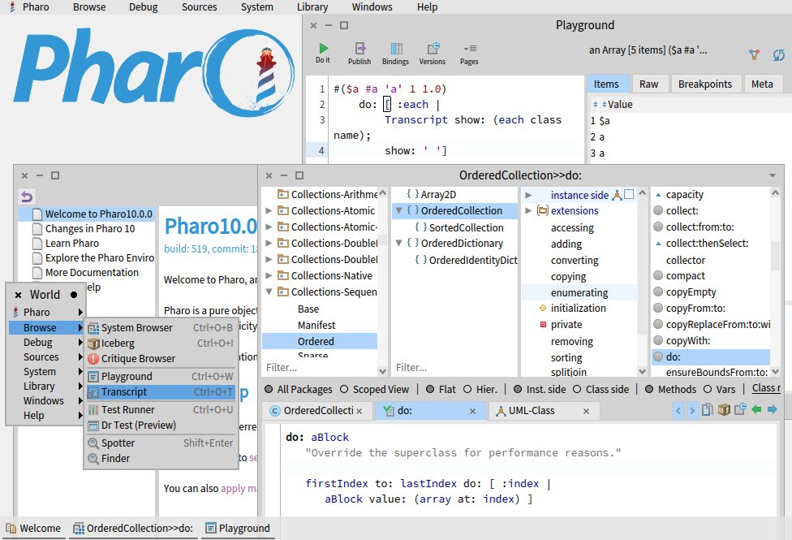Choose the Flat view option
The image size is (792, 540).
[x=430, y=389]
